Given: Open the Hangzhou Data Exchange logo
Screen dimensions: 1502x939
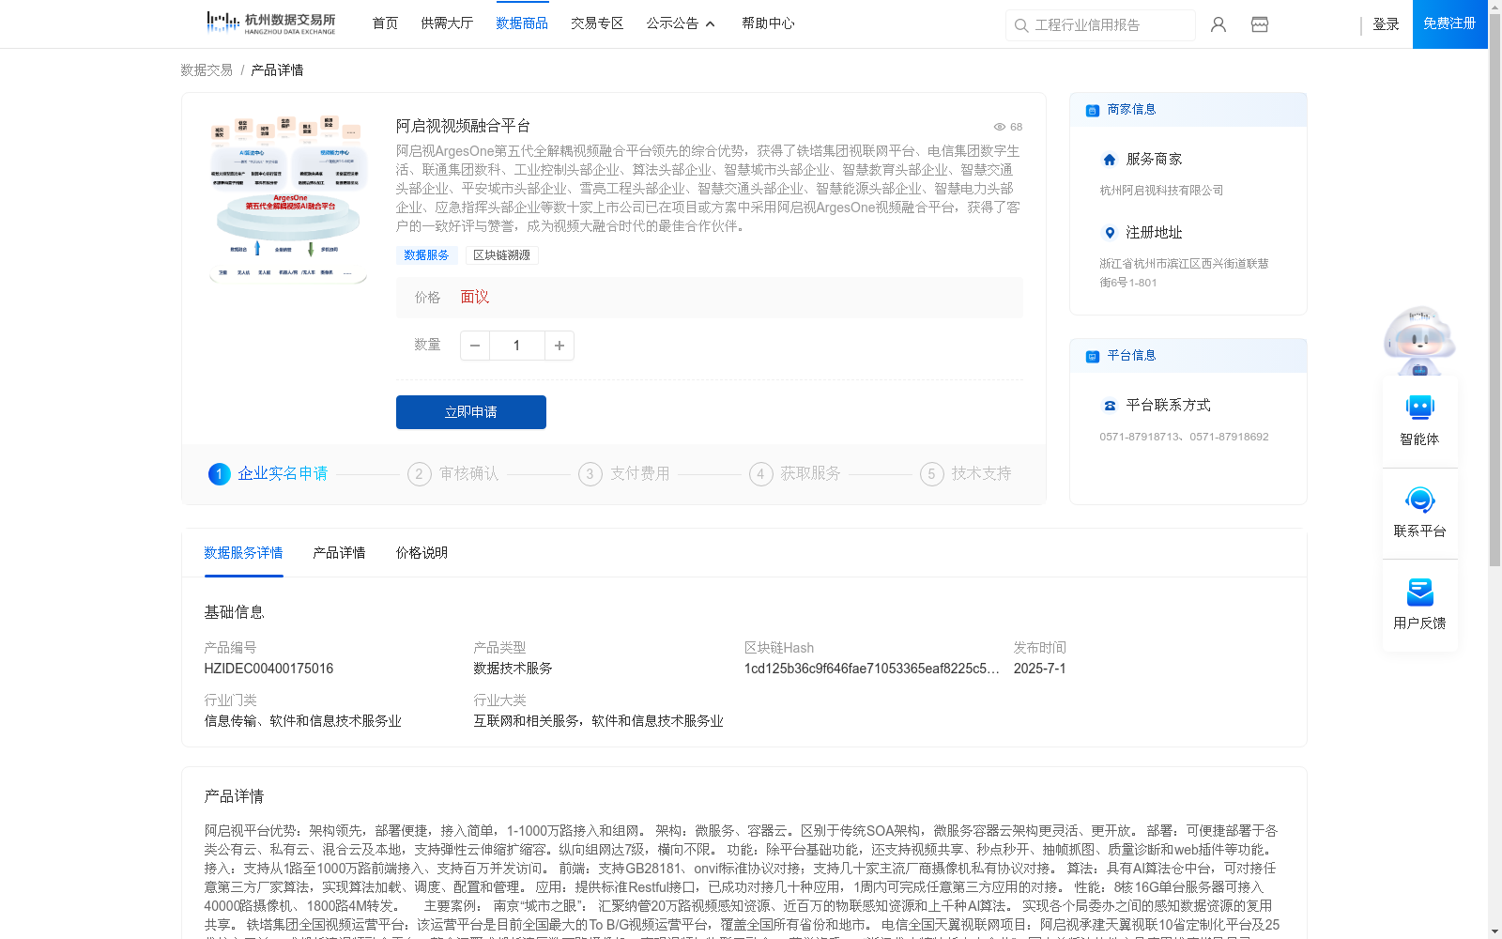Looking at the screenshot, I should pos(270,23).
